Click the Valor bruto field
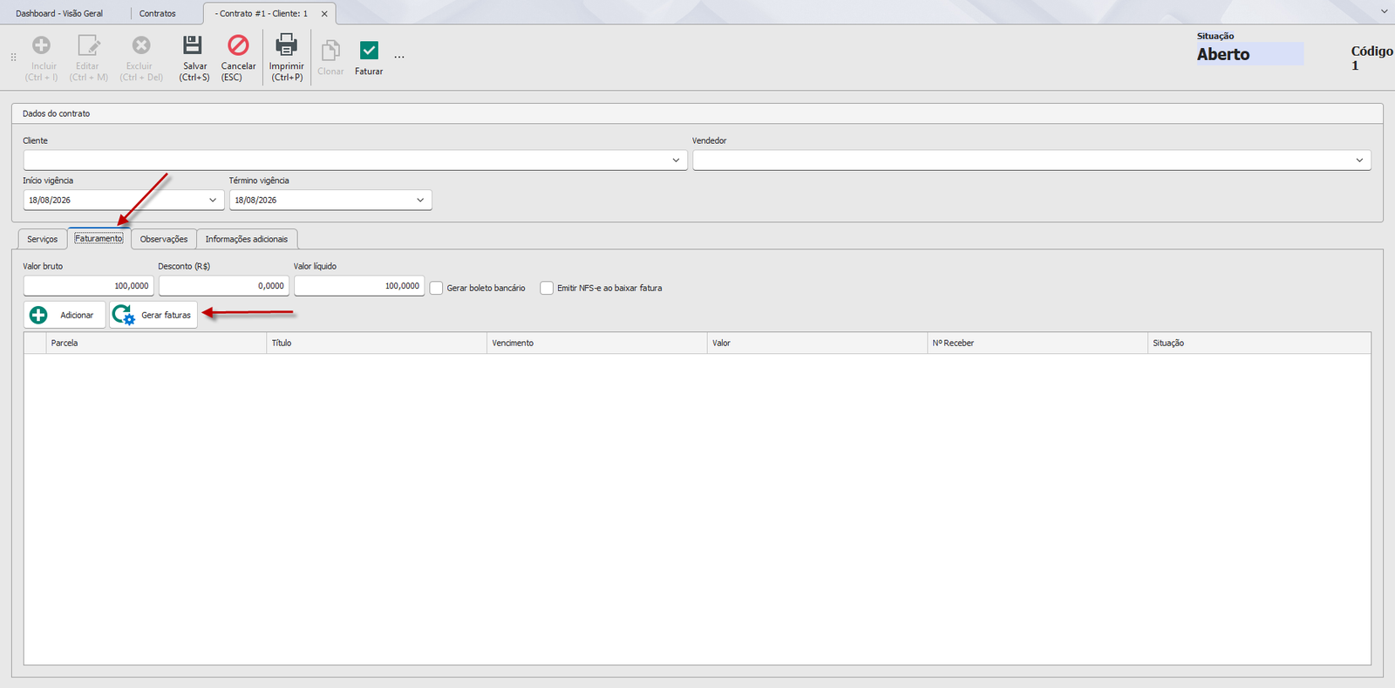The image size is (1395, 688). pos(89,286)
